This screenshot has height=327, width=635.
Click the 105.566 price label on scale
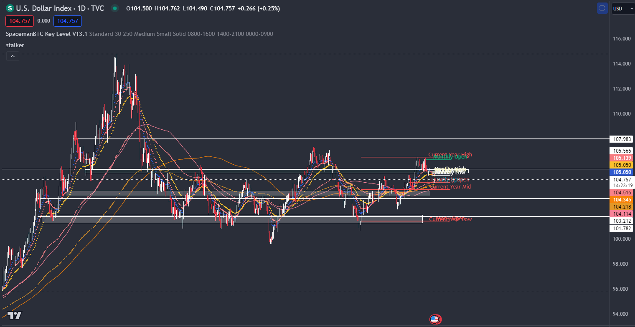click(x=621, y=151)
